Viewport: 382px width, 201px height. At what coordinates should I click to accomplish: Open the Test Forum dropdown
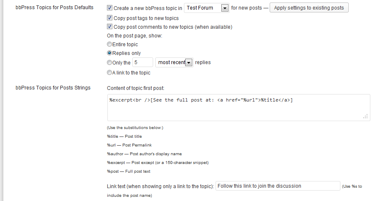click(206, 8)
